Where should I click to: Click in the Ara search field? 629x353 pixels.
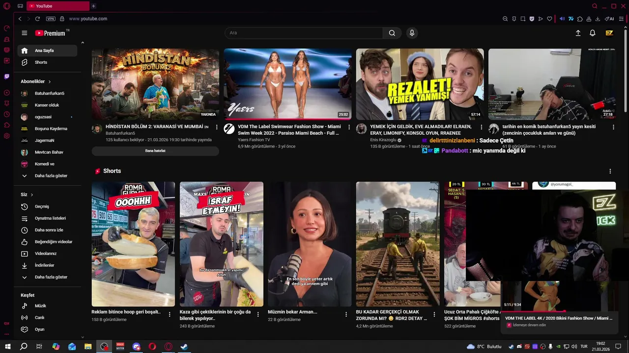304,33
